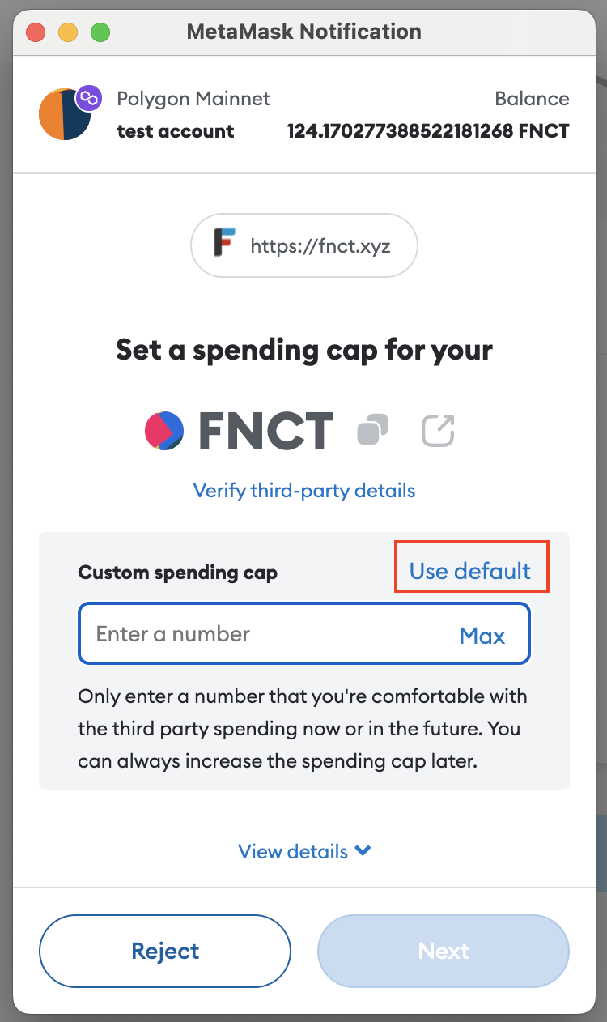Screen dimensions: 607x1022
Task: Click the test account name
Action: coord(176,131)
